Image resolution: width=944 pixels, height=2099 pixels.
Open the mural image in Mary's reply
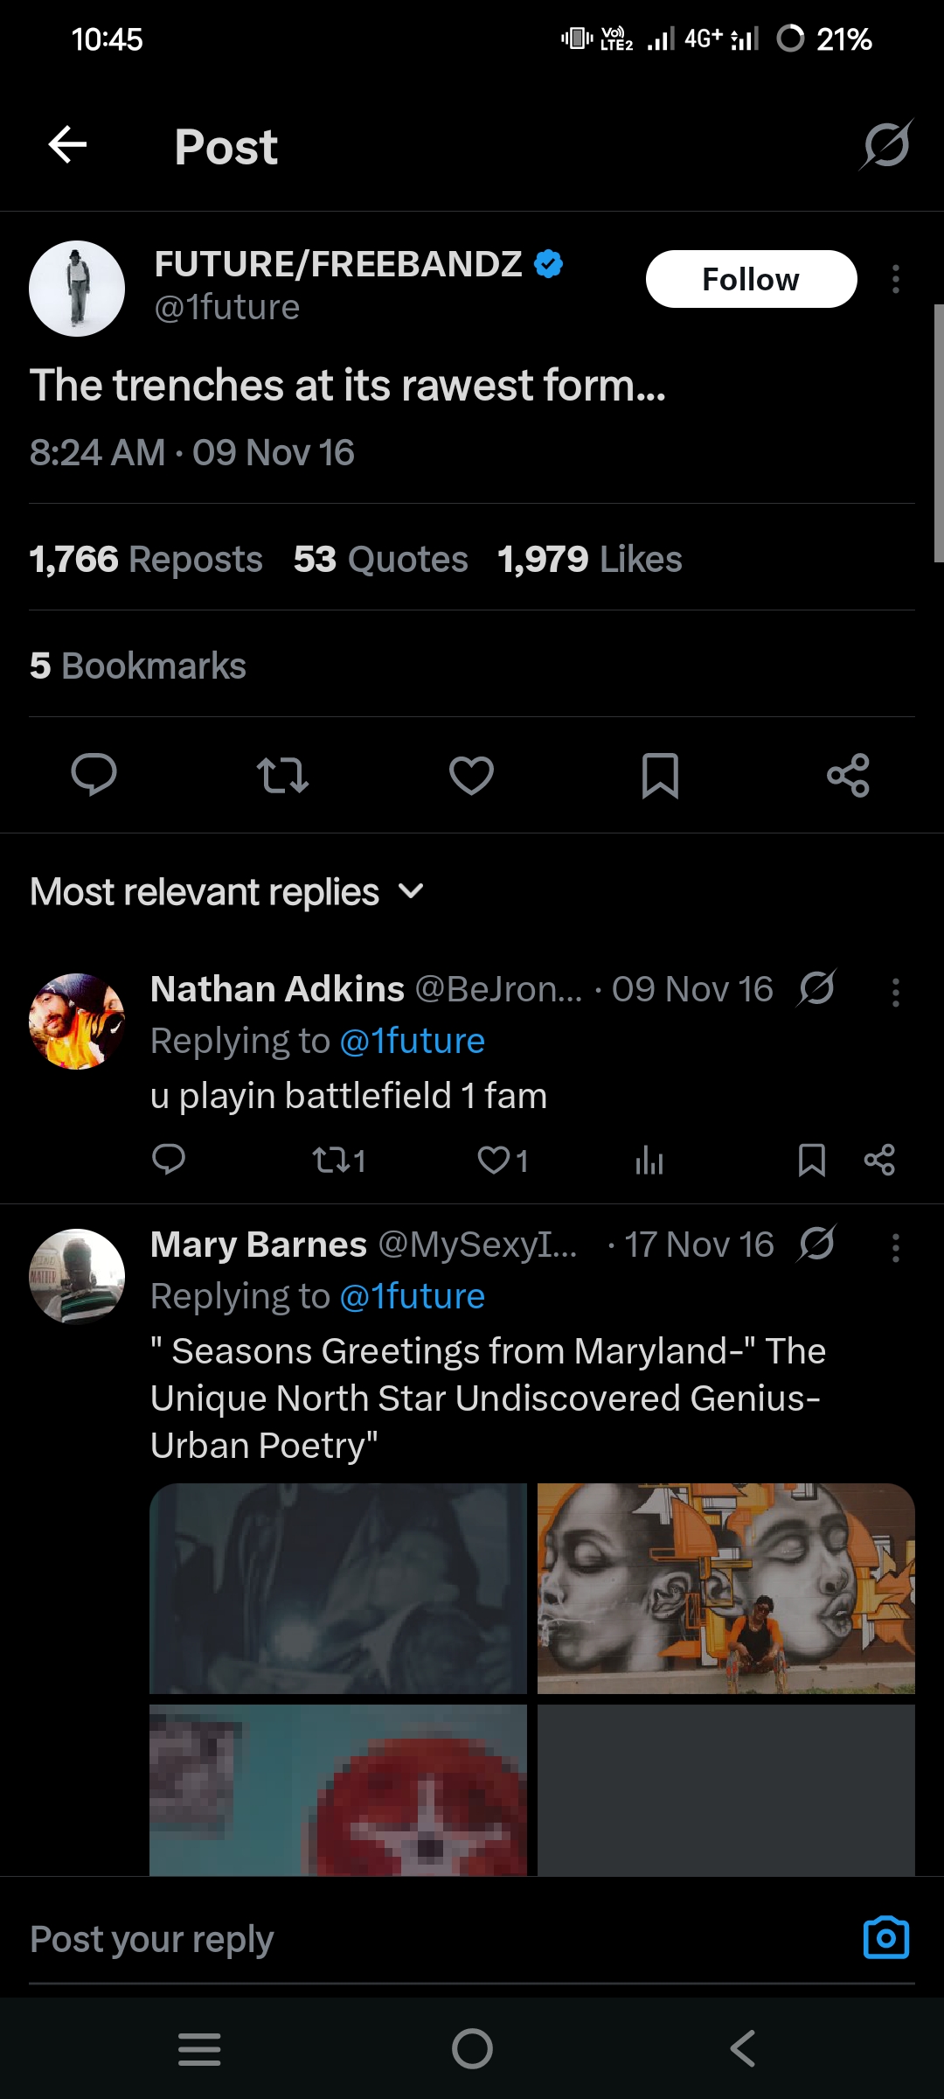[x=725, y=1588]
